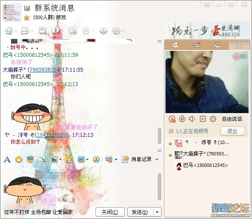Create discussion chat bubble plus icon

[x=73, y=30]
